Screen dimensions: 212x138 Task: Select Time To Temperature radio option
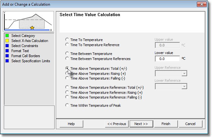pos(67,40)
